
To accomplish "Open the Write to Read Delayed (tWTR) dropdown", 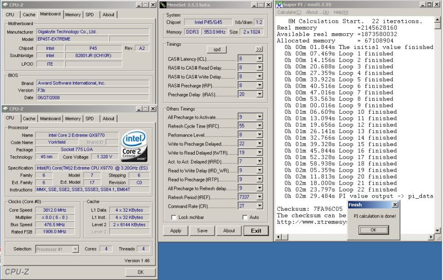I will pyautogui.click(x=260, y=153).
